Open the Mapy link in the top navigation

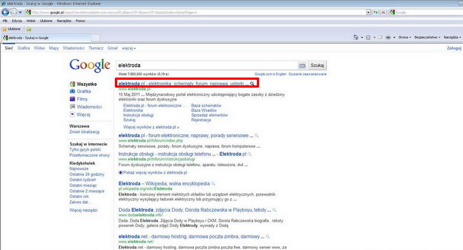[x=54, y=48]
